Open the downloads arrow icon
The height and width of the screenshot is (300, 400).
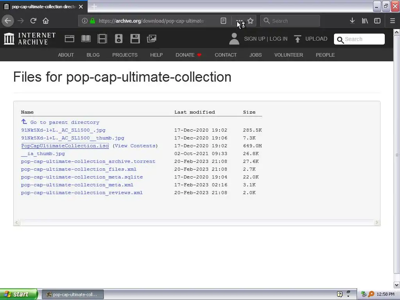[x=352, y=21]
